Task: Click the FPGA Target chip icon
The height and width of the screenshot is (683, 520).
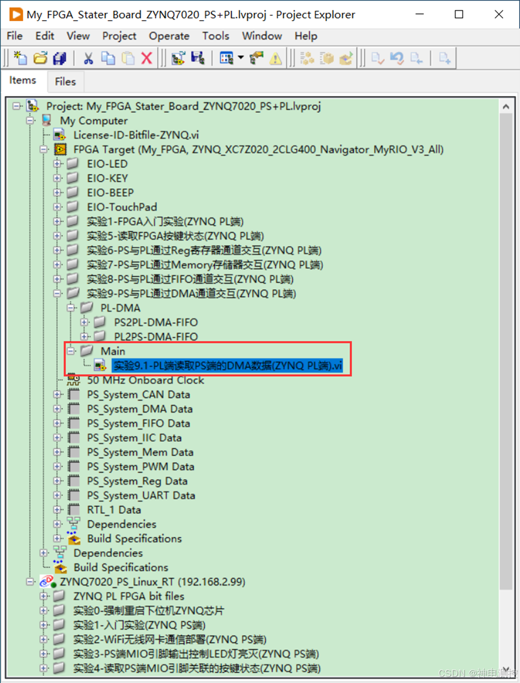Action: point(60,149)
